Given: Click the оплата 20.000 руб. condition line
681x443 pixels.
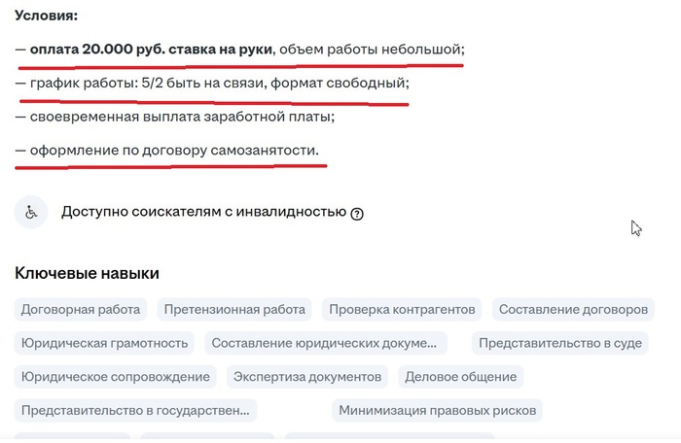Looking at the screenshot, I should tap(239, 50).
